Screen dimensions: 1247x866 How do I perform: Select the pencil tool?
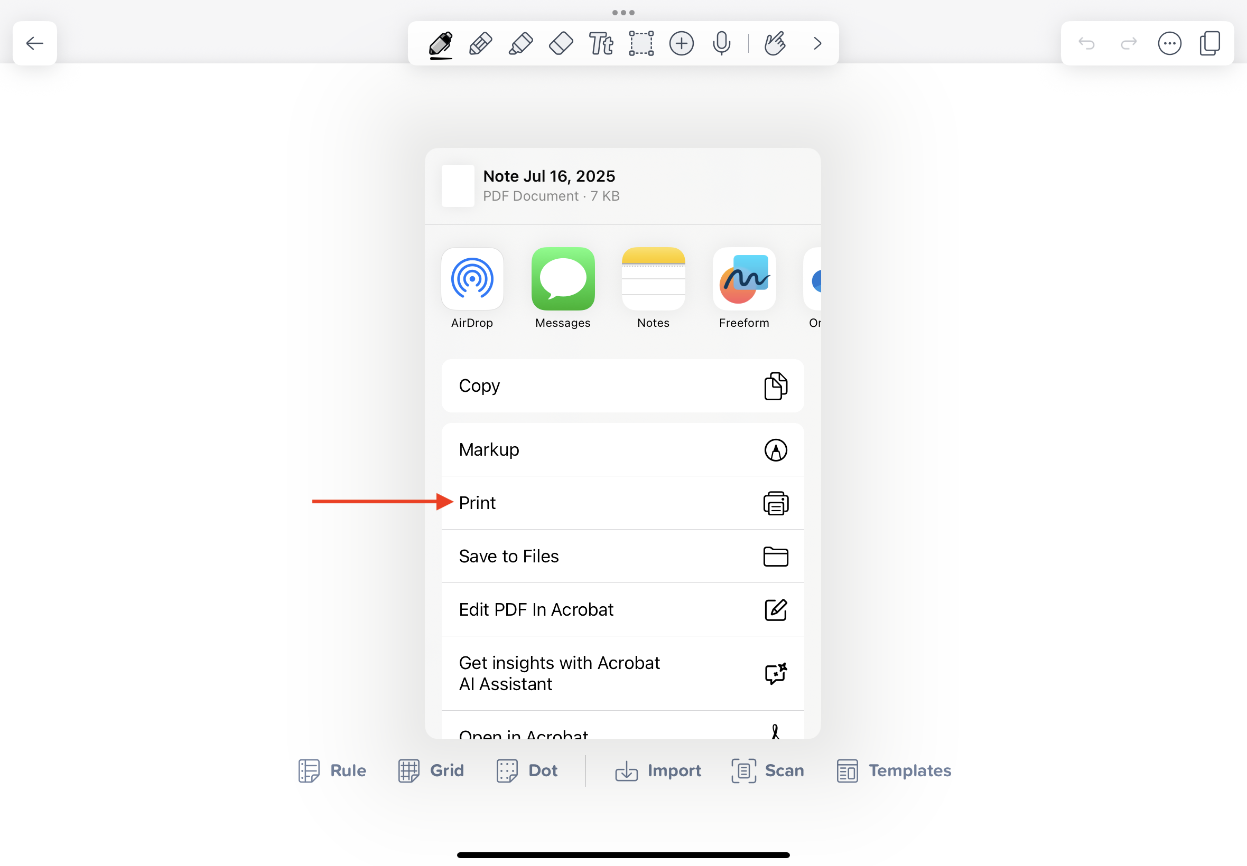tap(480, 43)
